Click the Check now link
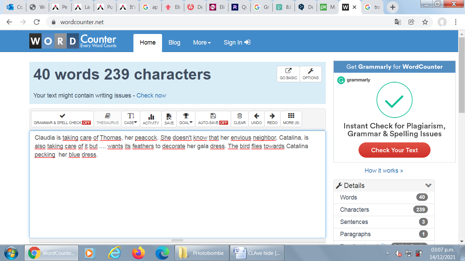 pos(151,95)
